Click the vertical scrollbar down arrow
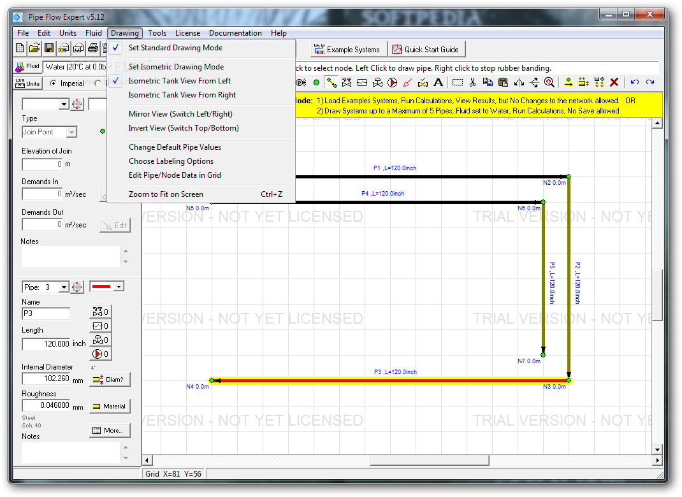 [657, 450]
